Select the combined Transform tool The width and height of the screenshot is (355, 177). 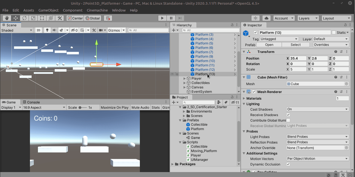pyautogui.click(x=51, y=18)
